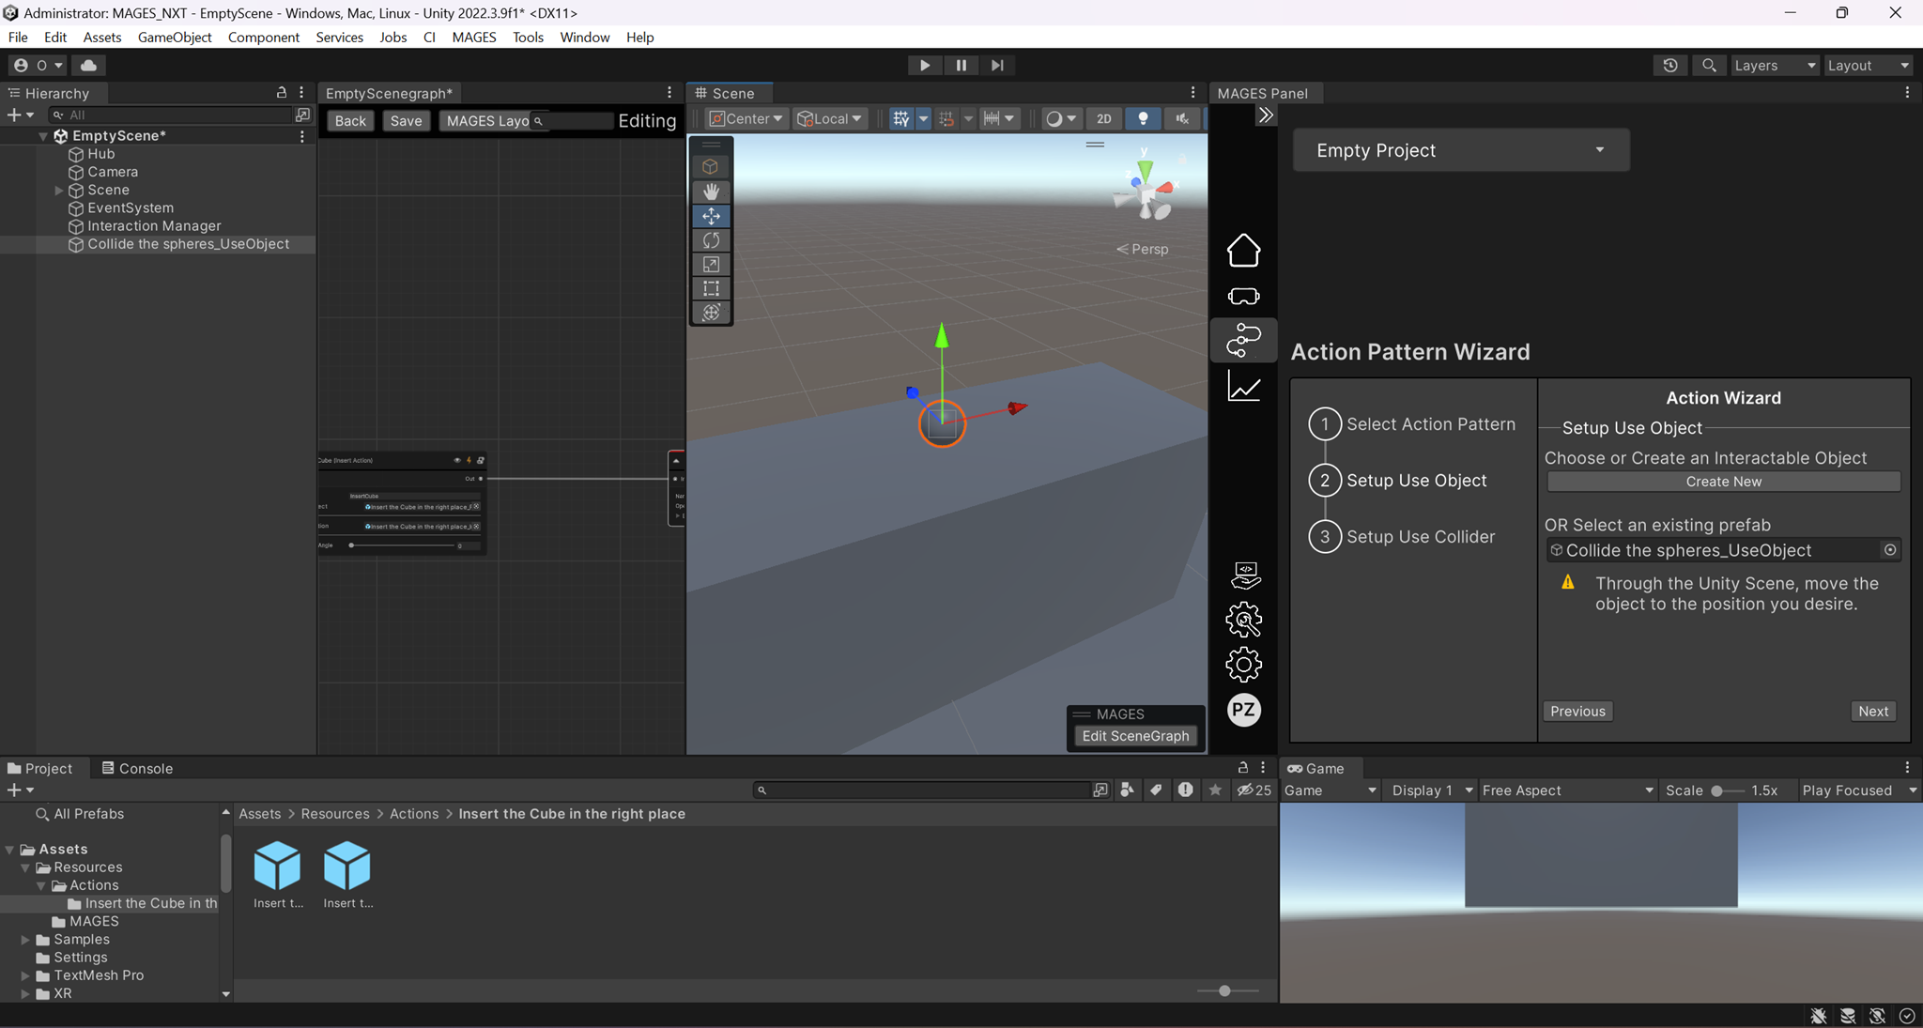Image resolution: width=1923 pixels, height=1028 pixels.
Task: Select the Hand view tool
Action: (x=711, y=192)
